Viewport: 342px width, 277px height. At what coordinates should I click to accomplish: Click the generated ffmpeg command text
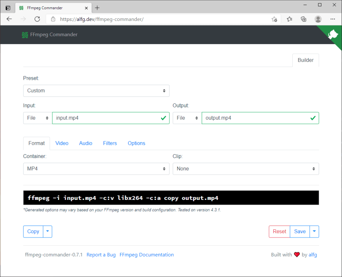point(123,198)
